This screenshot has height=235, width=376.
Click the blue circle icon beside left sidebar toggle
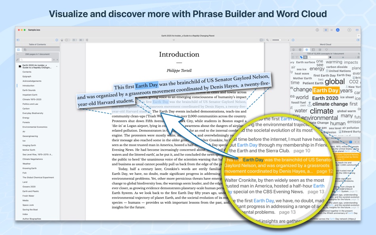(57, 40)
